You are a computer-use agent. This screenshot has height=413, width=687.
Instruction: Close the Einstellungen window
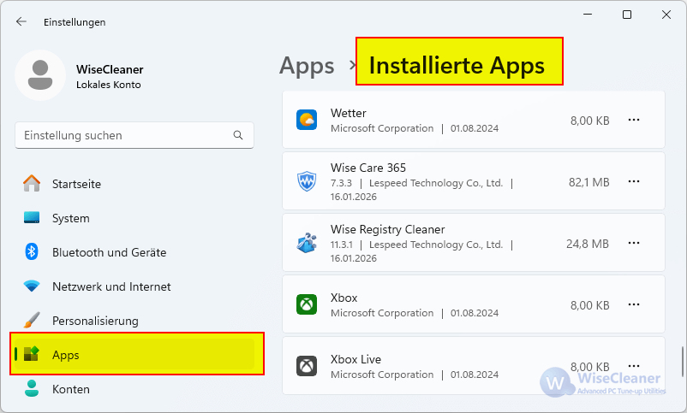[666, 15]
